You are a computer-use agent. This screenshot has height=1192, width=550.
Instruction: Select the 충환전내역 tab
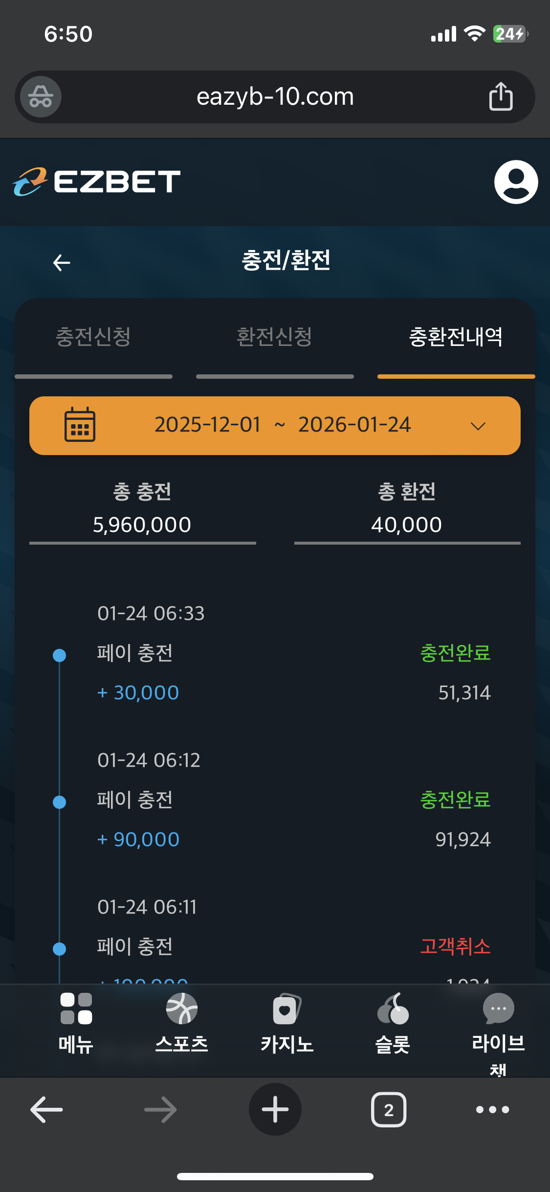click(x=456, y=337)
